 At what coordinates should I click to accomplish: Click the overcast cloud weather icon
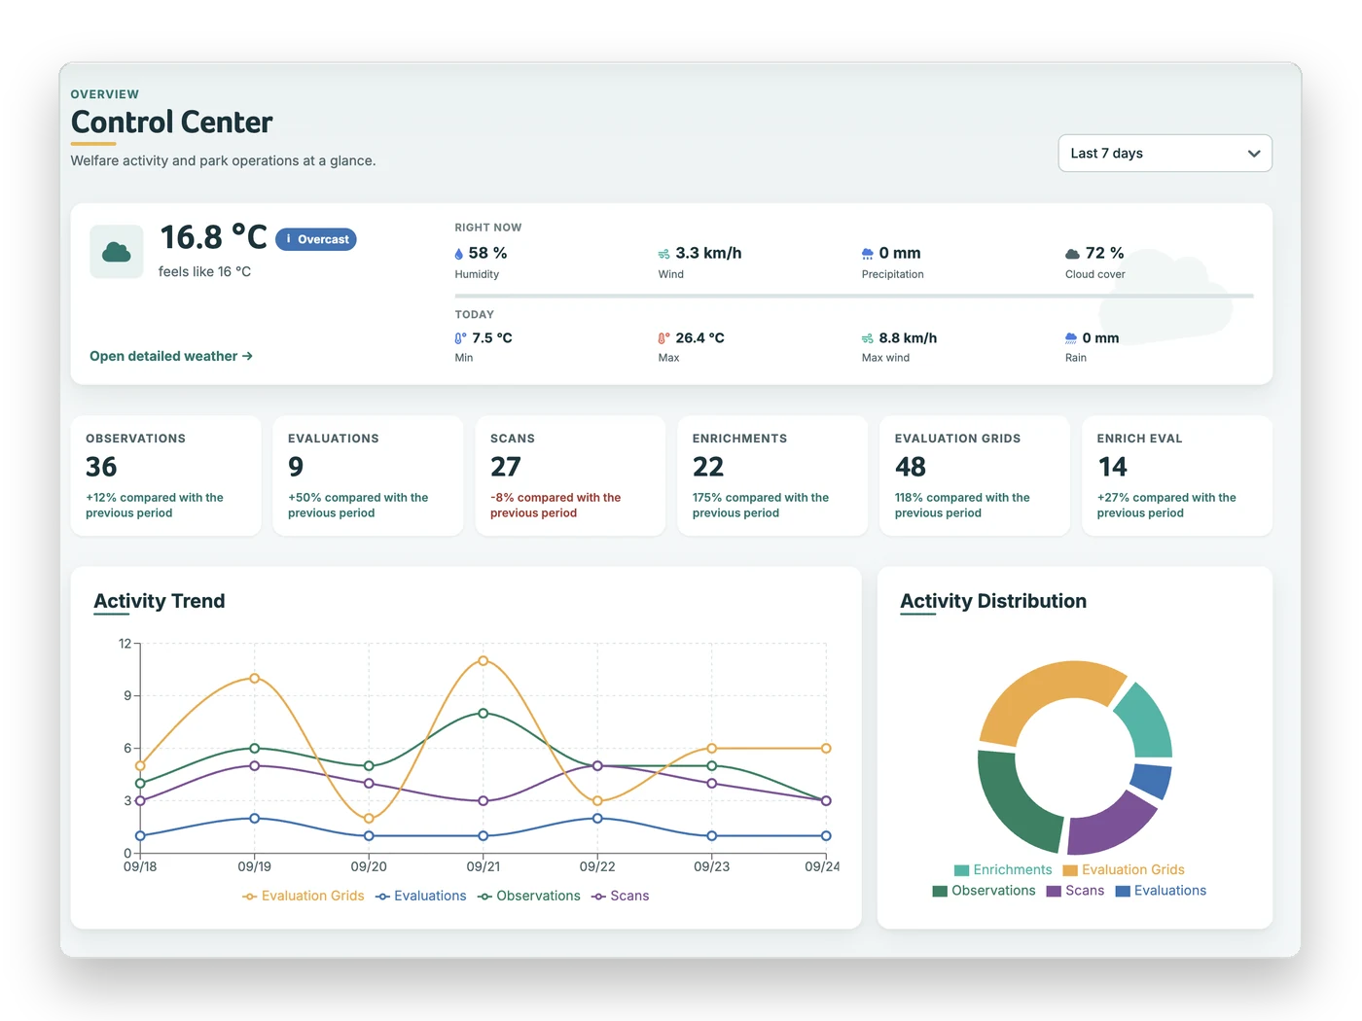point(117,253)
